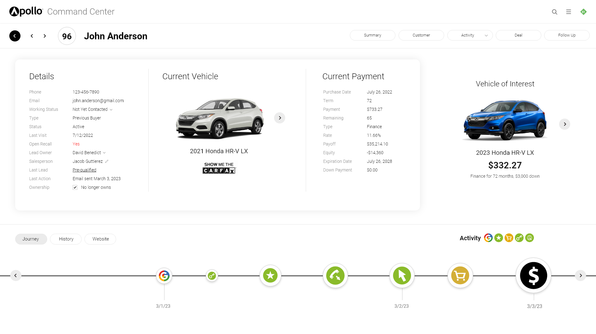Open the hamburger menu icon
The width and height of the screenshot is (596, 334).
click(x=568, y=12)
